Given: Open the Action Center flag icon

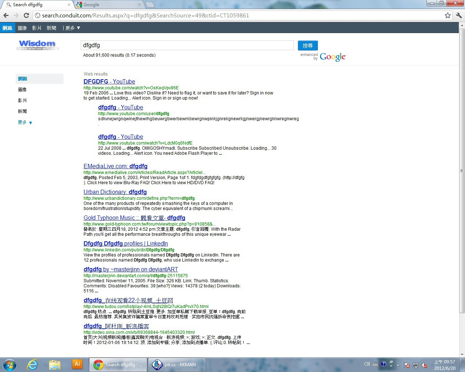Looking at the screenshot, I should (407, 365).
